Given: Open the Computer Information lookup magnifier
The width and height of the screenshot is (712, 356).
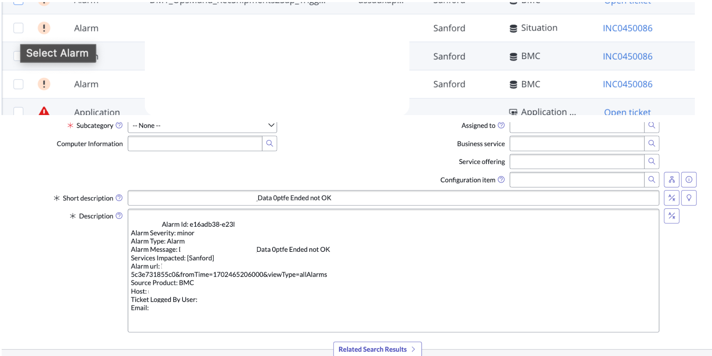Looking at the screenshot, I should 270,143.
